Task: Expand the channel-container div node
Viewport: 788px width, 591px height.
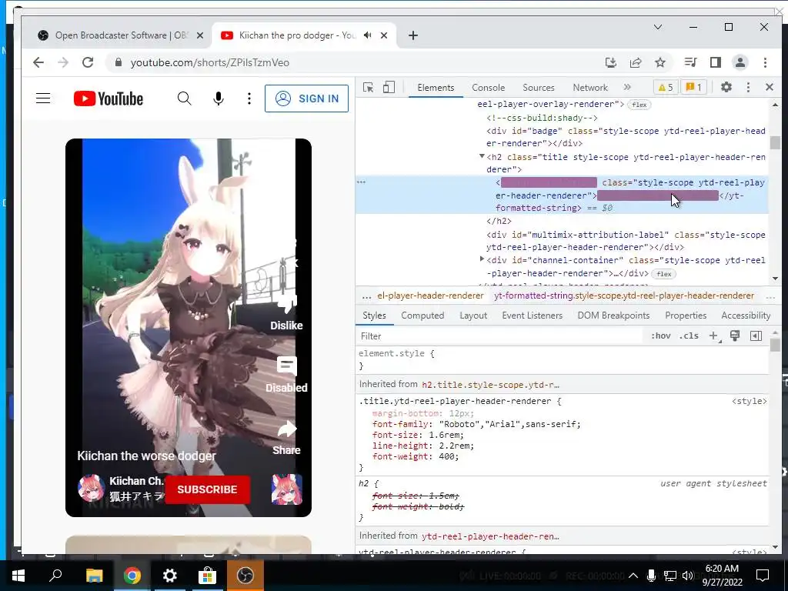Action: click(482, 259)
